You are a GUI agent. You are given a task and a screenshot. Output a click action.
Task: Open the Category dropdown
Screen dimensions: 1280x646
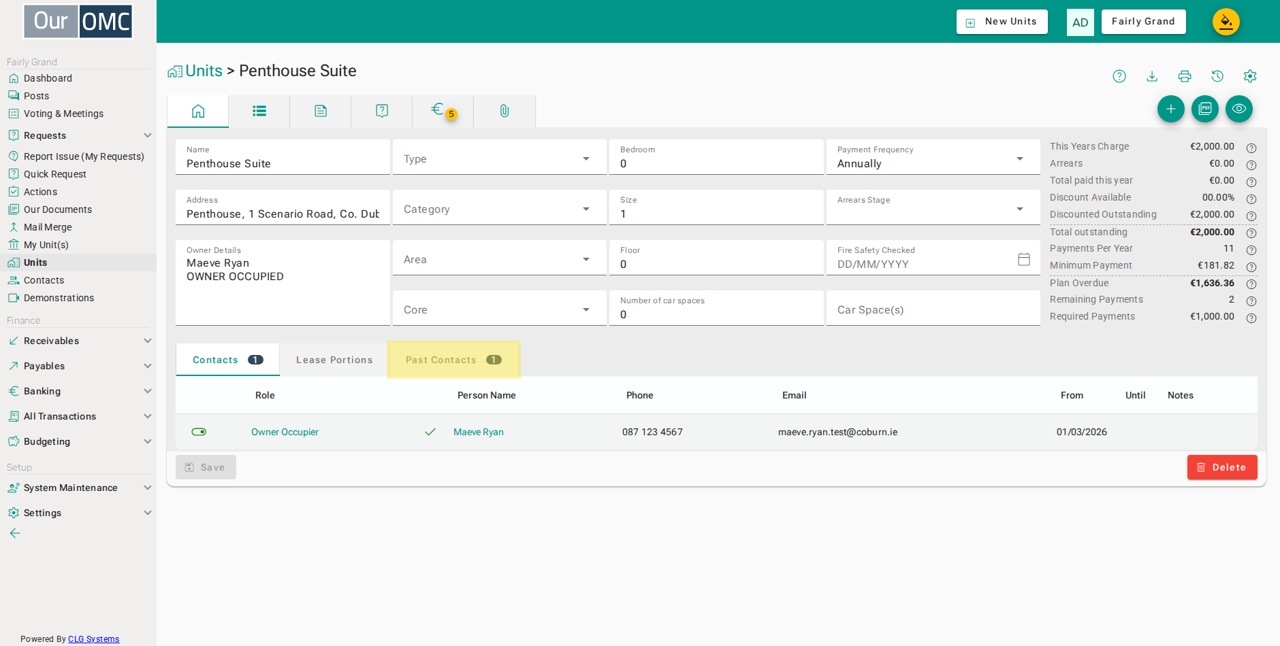[x=500, y=207]
